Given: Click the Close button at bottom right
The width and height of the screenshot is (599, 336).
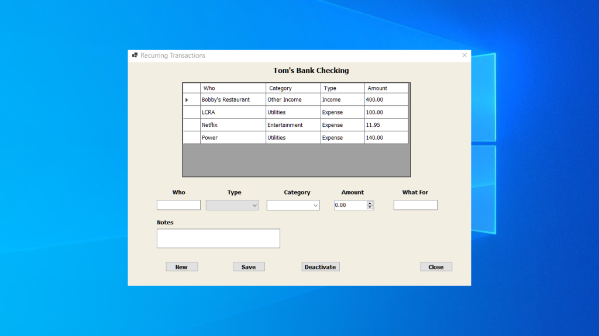Looking at the screenshot, I should [x=436, y=267].
